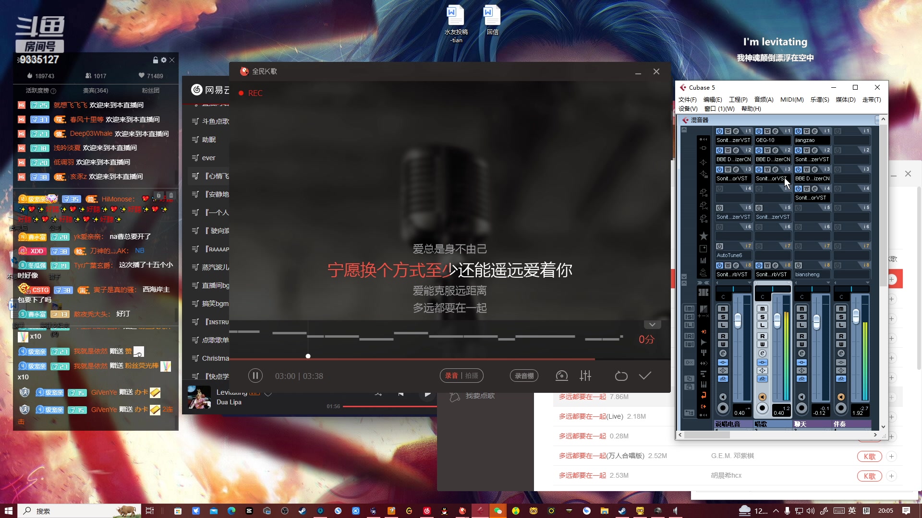922x518 pixels.
Task: Open the 设备(V) menu in Cubase
Action: click(688, 109)
